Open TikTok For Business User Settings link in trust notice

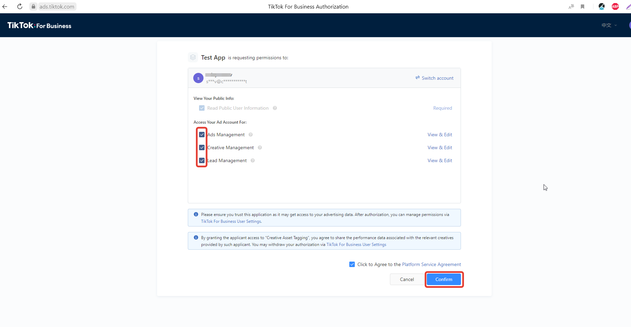(231, 221)
